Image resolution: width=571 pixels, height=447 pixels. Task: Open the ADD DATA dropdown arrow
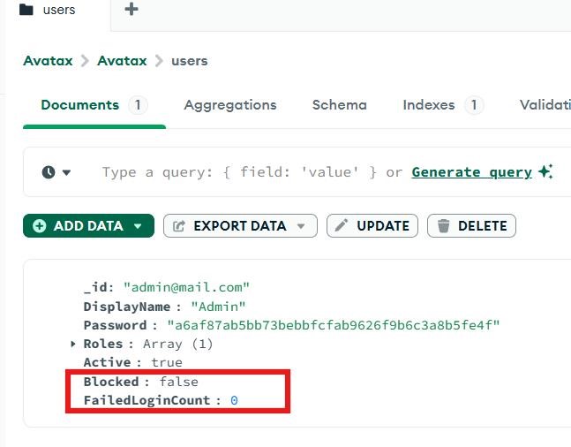point(137,226)
